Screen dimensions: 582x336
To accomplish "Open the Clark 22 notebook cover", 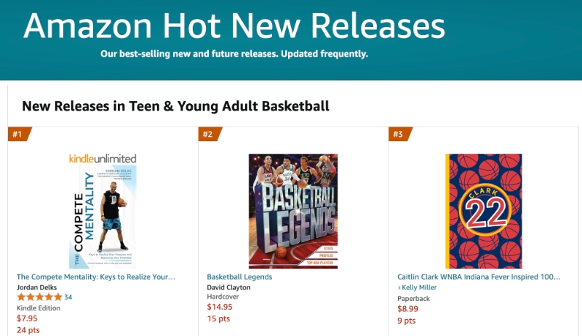I will [484, 212].
